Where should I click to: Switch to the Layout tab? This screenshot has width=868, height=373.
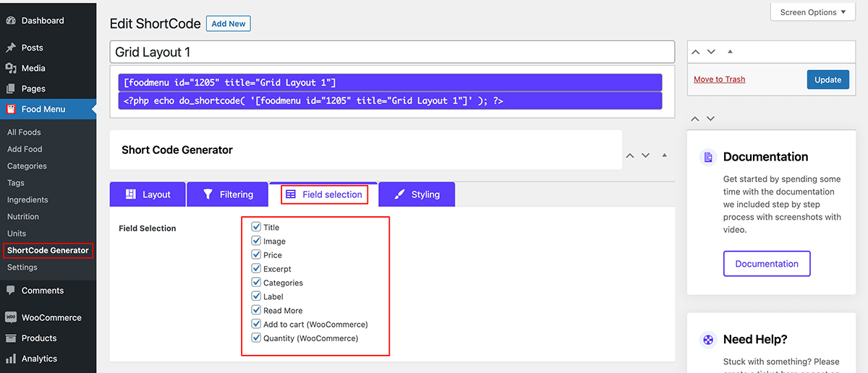coord(148,194)
